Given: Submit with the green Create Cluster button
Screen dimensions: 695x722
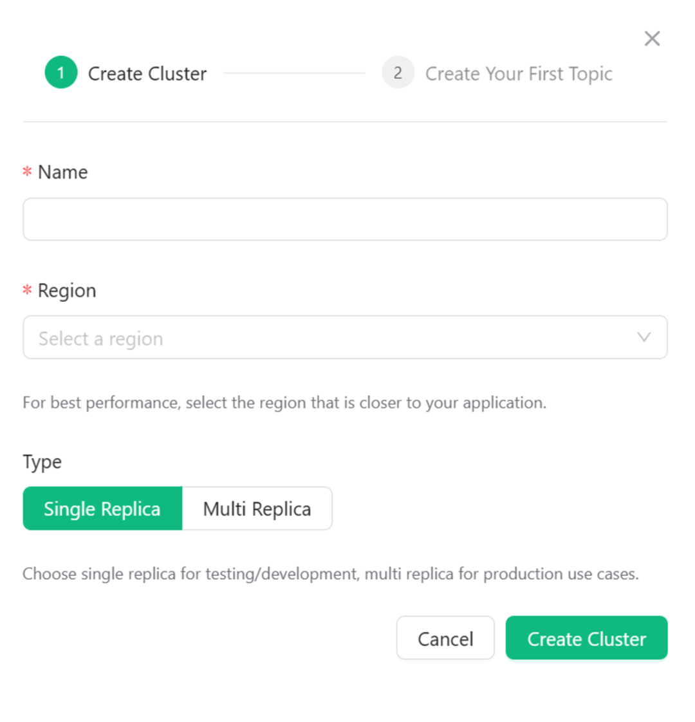Looking at the screenshot, I should (x=586, y=638).
